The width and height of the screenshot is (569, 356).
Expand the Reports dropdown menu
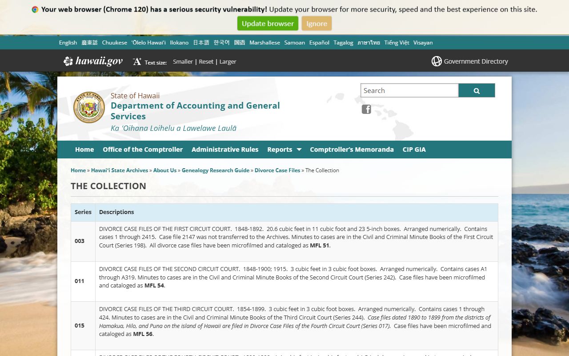click(x=284, y=150)
